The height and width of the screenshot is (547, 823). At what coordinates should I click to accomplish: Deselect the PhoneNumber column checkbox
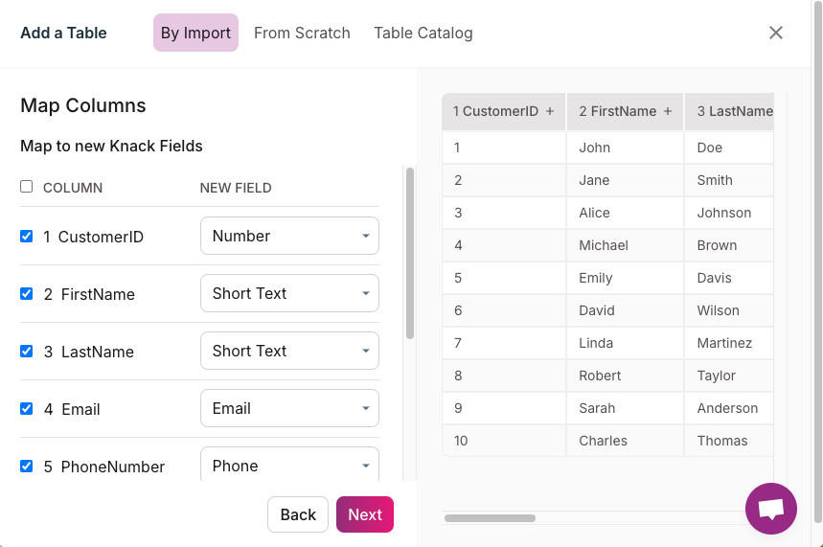pos(27,466)
